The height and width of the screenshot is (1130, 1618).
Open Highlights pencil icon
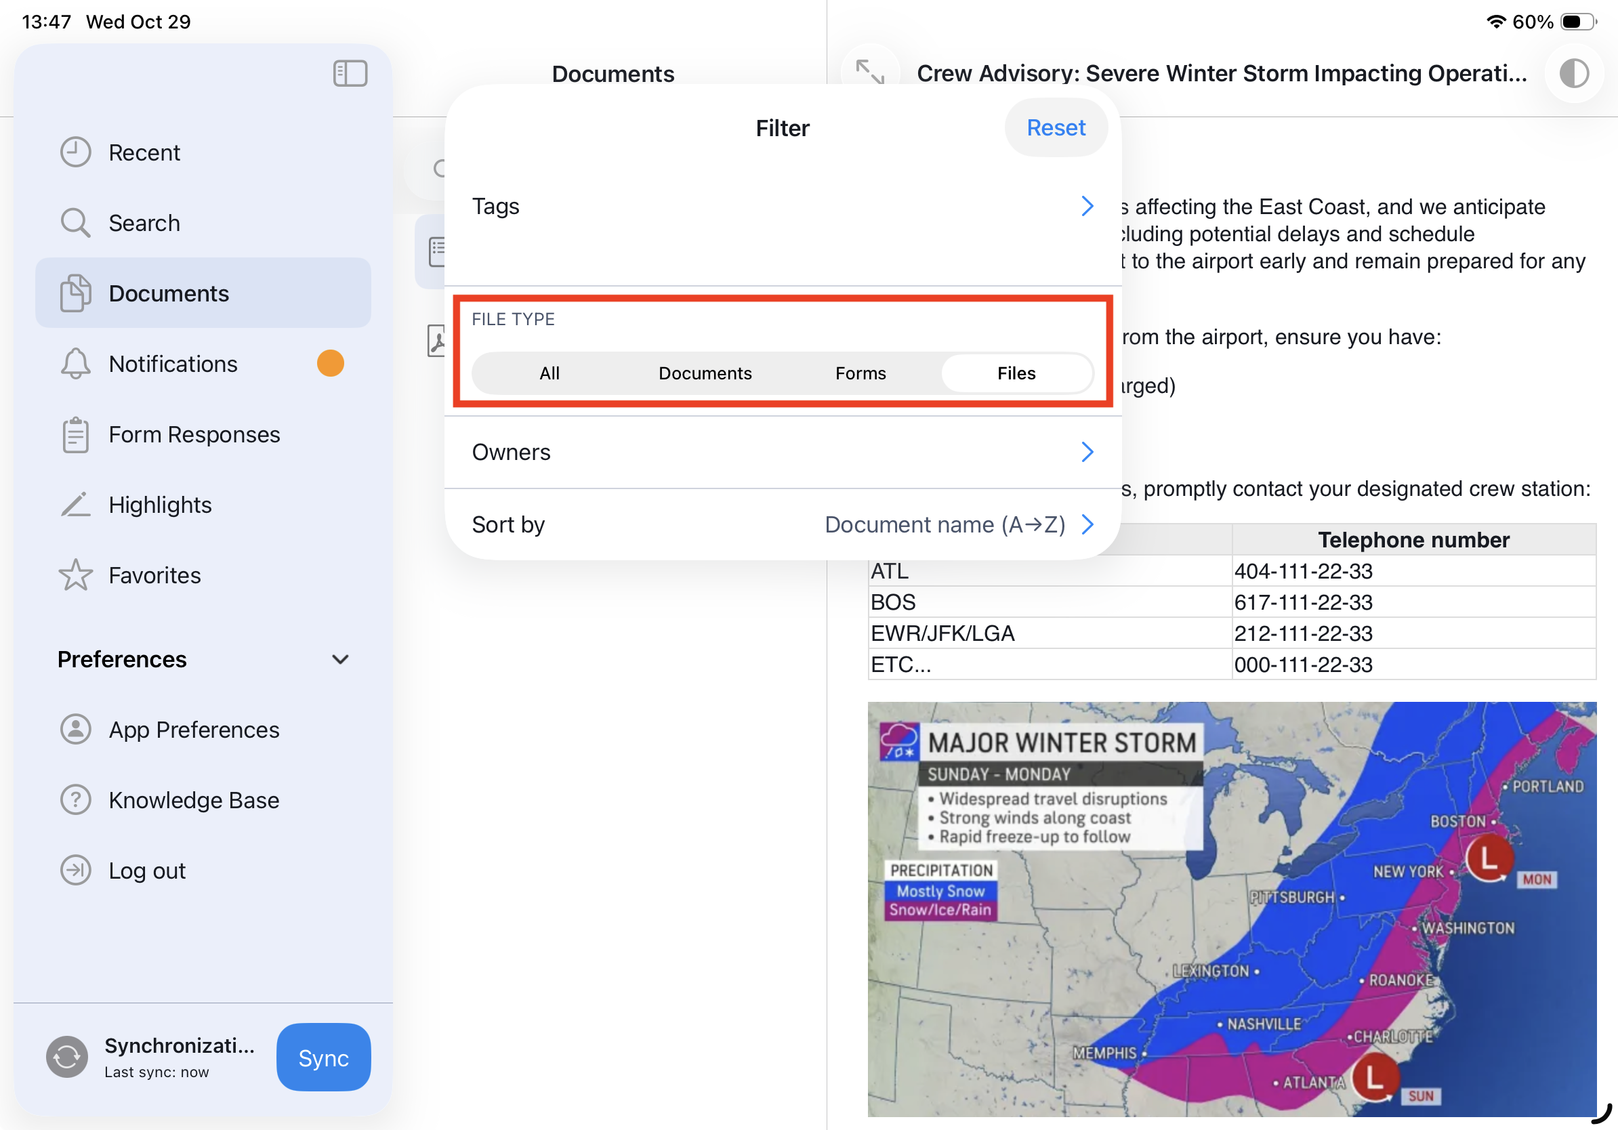click(75, 505)
